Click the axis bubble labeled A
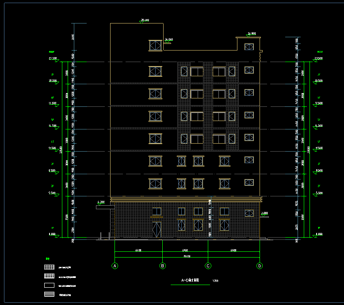This screenshot has height=305, width=344. [115, 266]
